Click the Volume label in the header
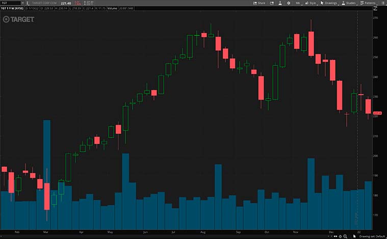The height and width of the screenshot is (239, 387). click(x=112, y=8)
